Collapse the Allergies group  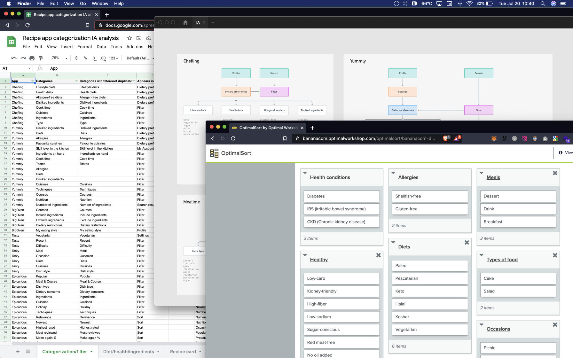pos(393,173)
